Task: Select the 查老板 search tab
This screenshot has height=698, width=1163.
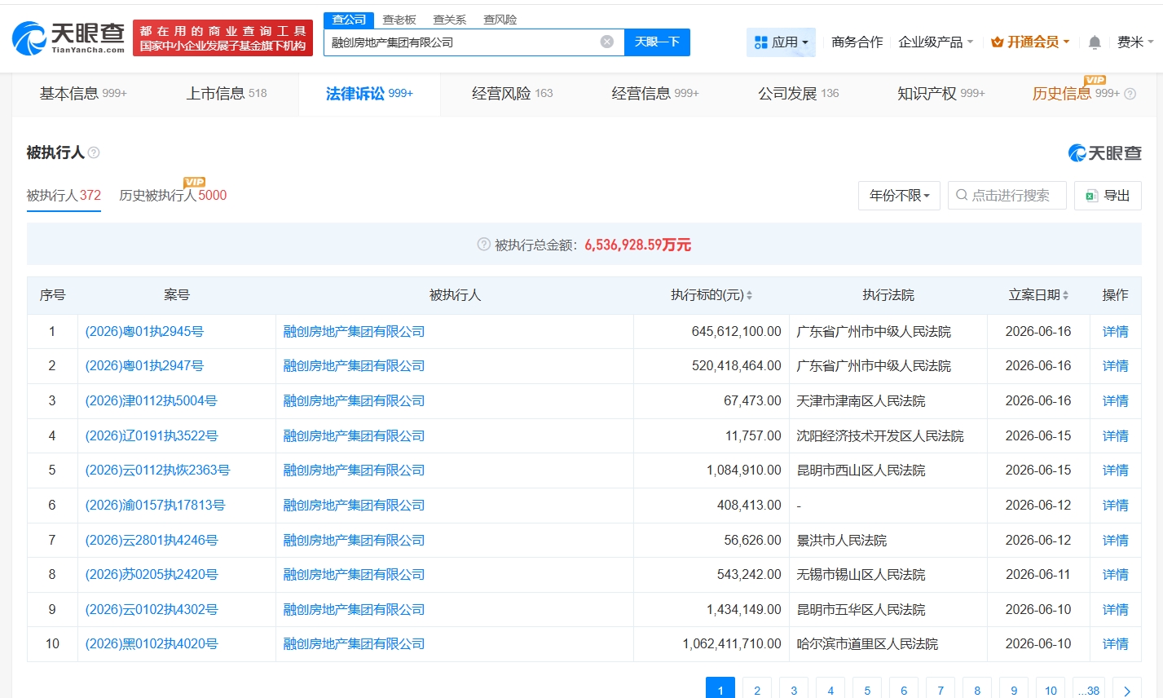Action: (399, 20)
